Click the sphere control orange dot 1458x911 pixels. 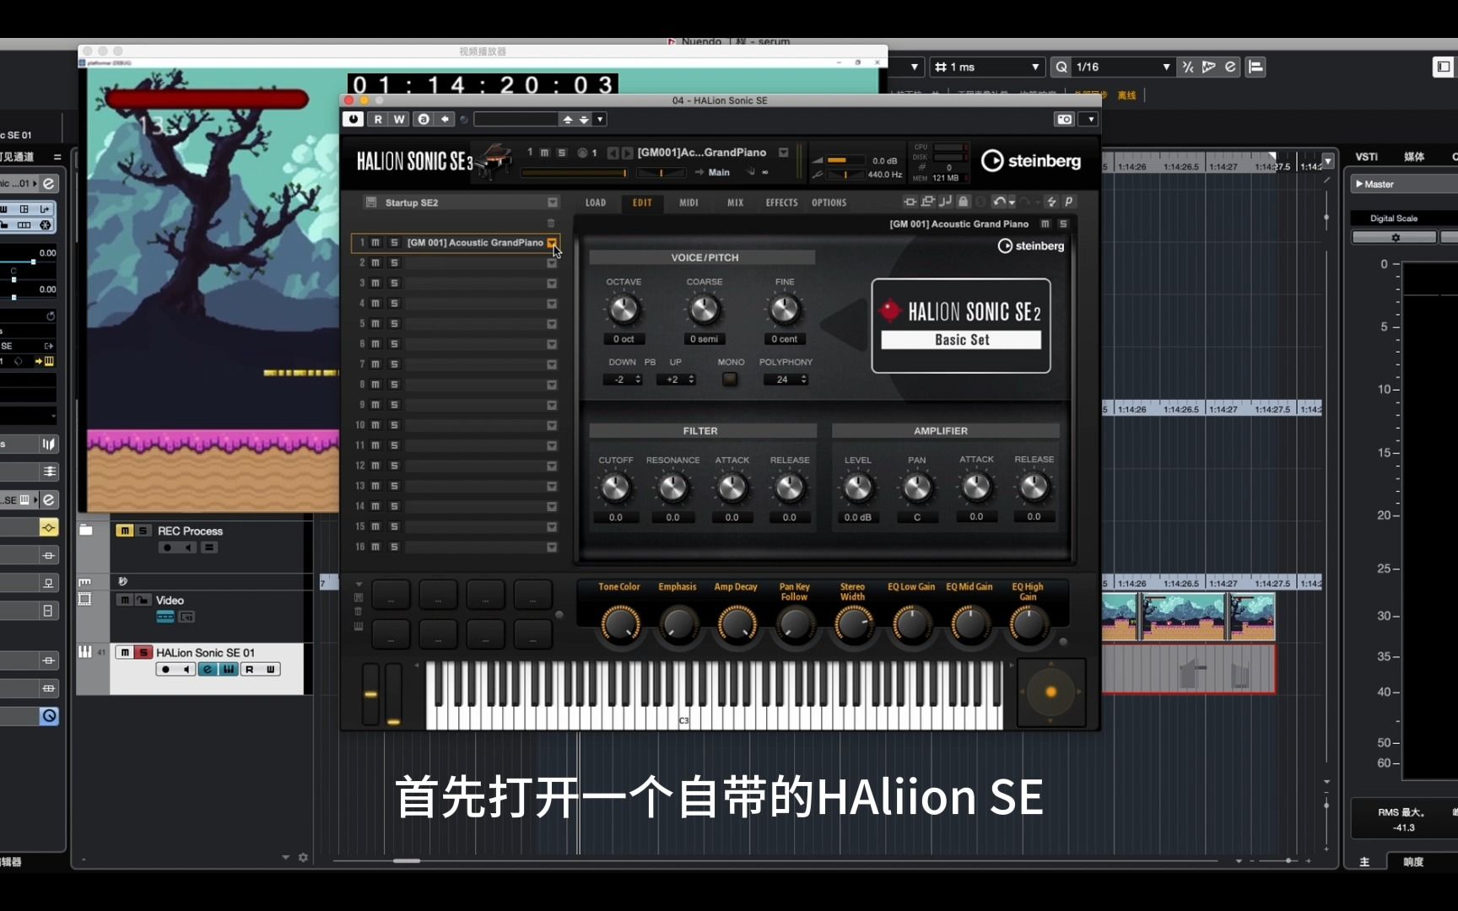(x=1050, y=692)
